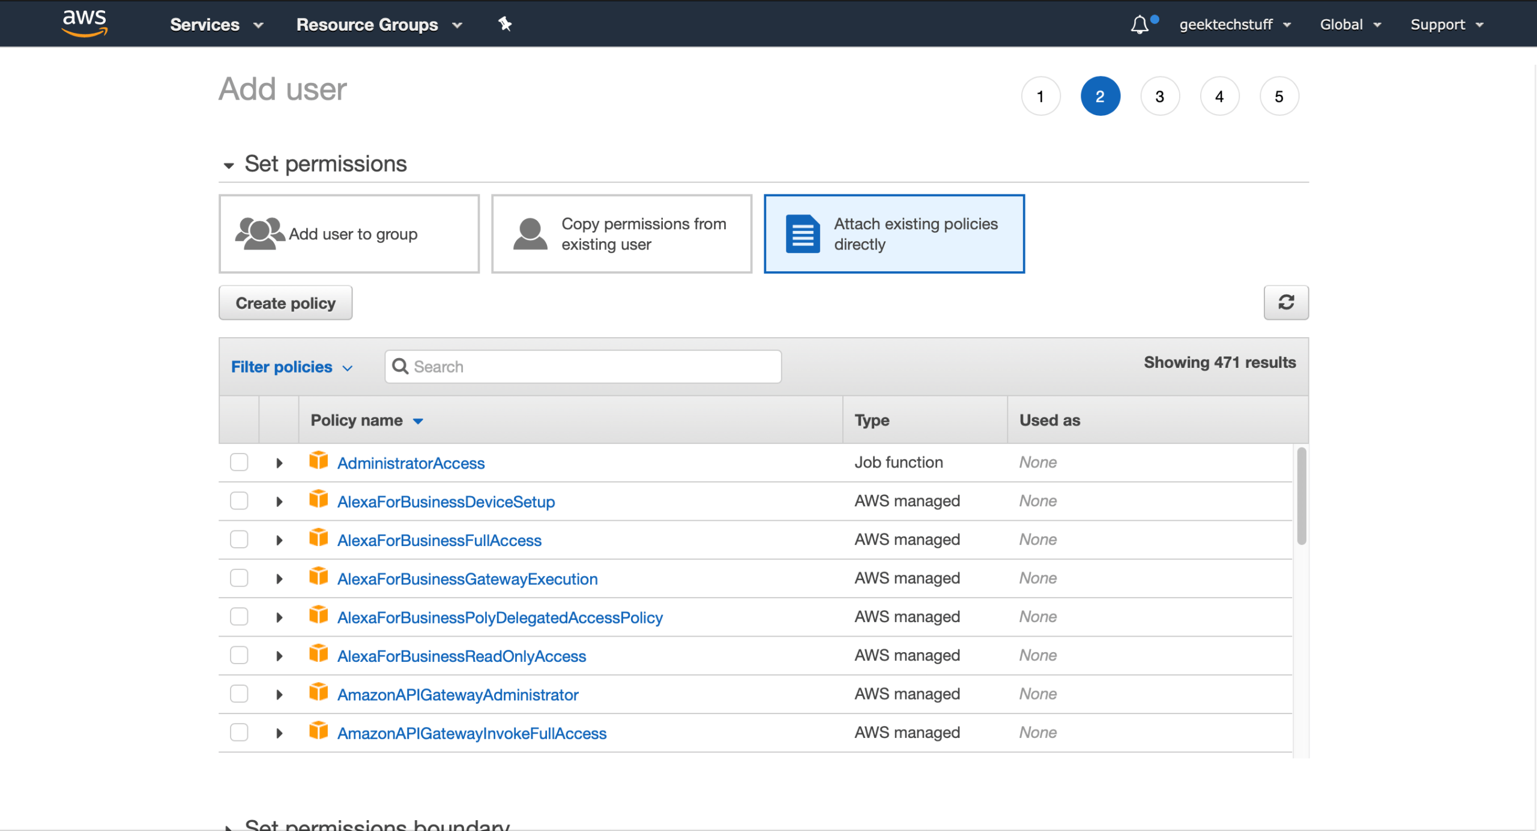Select the Attach existing policies directly option
Screen dimensions: 1537x831
coord(893,233)
